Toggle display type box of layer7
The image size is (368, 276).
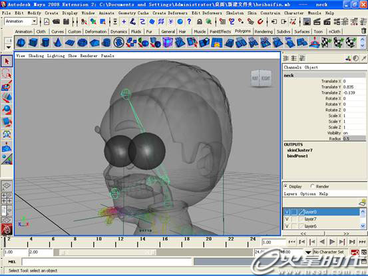(294, 219)
